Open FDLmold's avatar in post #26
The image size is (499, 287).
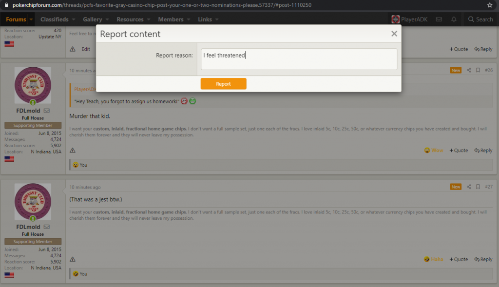33,85
